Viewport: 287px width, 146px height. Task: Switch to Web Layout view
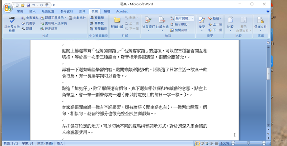(207, 143)
